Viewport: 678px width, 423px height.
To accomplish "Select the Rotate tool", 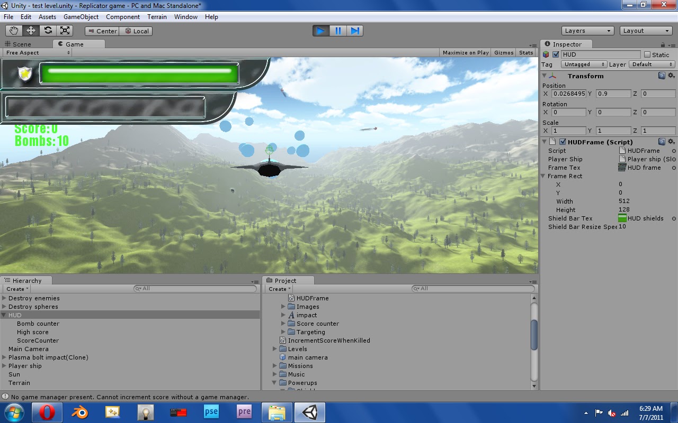I will point(48,31).
